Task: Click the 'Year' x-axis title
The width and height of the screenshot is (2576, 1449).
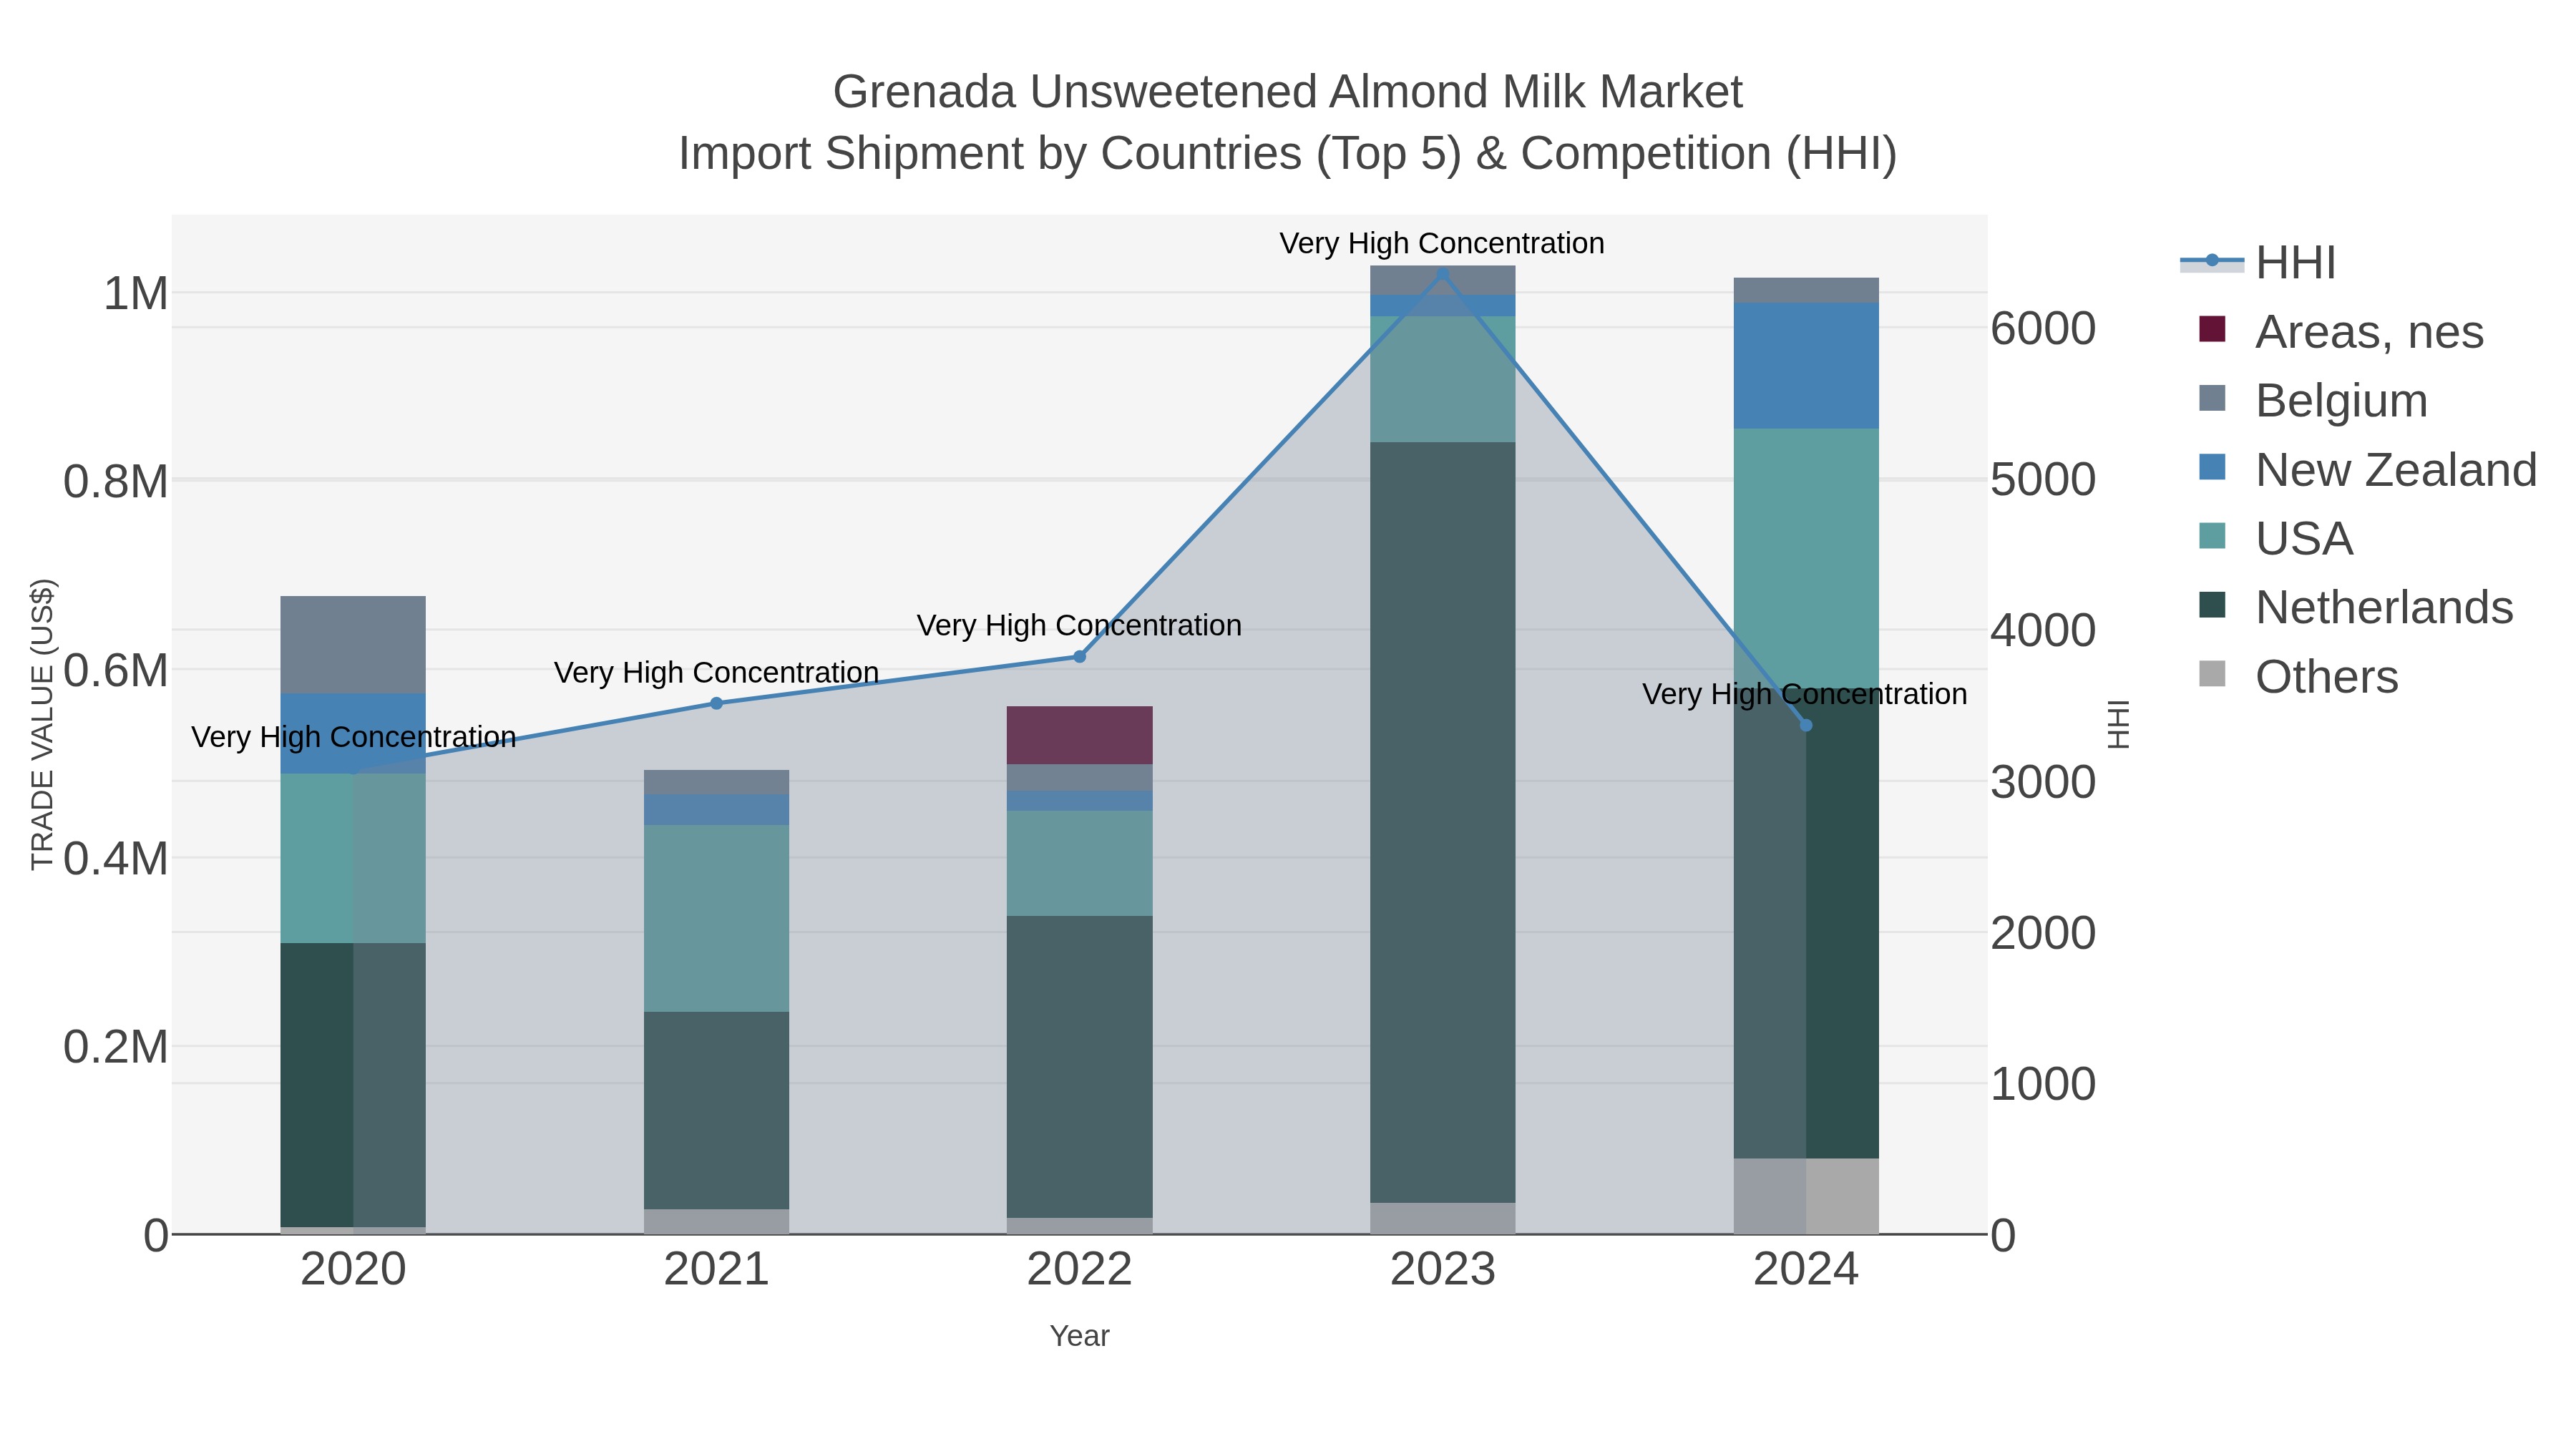Action: 1079,1336
